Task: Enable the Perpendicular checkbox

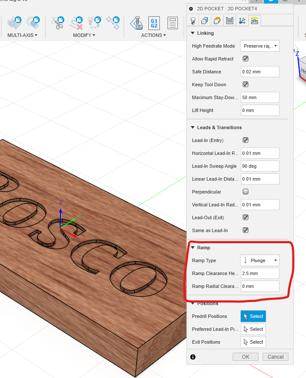Action: [x=246, y=192]
